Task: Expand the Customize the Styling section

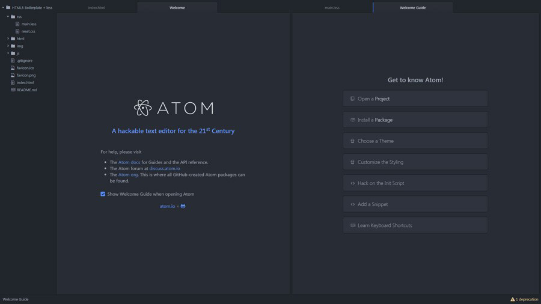Action: tap(415, 162)
